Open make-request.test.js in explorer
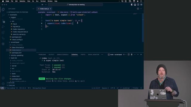 20,32
